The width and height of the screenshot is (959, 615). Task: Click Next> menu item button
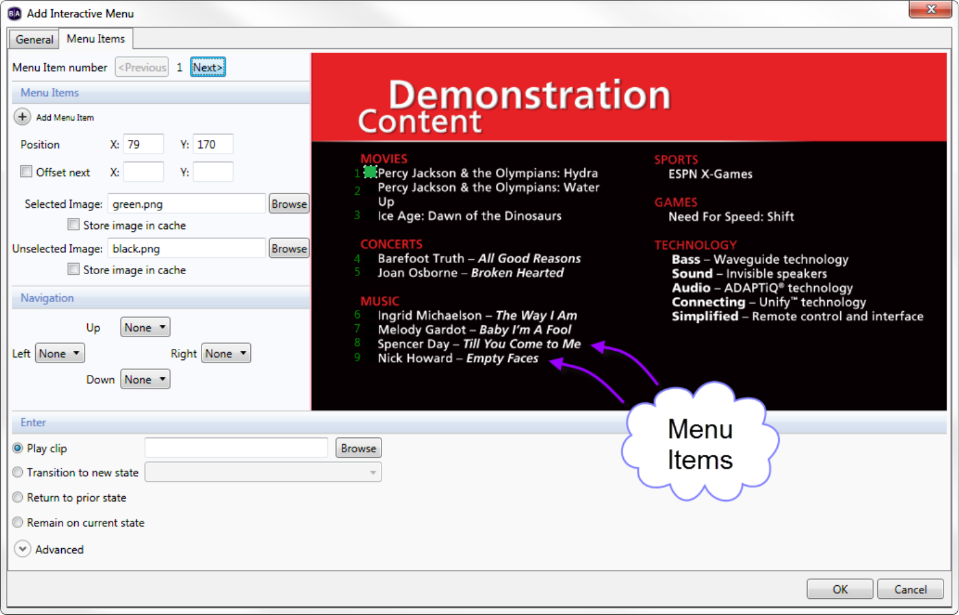click(x=208, y=67)
